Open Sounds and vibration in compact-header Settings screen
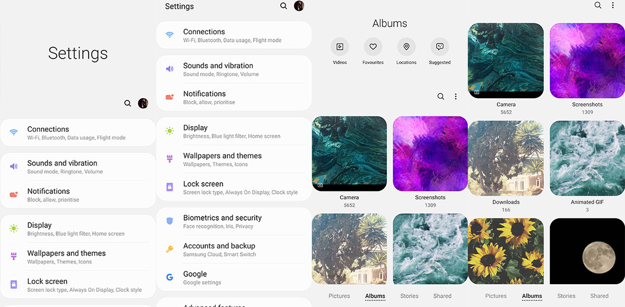 234,69
